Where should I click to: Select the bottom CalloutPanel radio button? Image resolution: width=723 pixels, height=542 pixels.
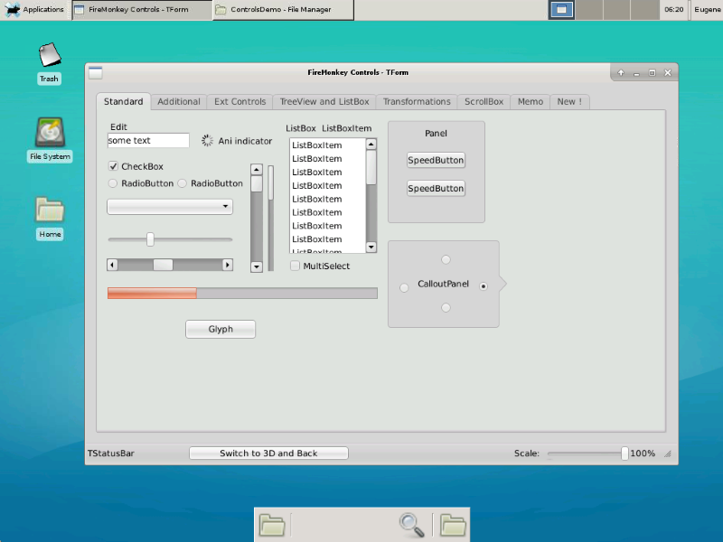446,307
